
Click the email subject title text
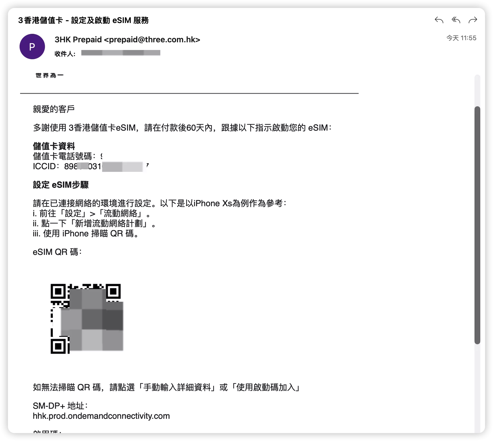coord(83,20)
